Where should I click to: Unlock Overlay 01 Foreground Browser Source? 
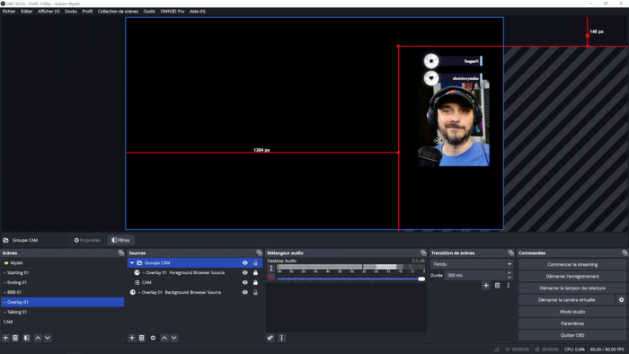(255, 272)
